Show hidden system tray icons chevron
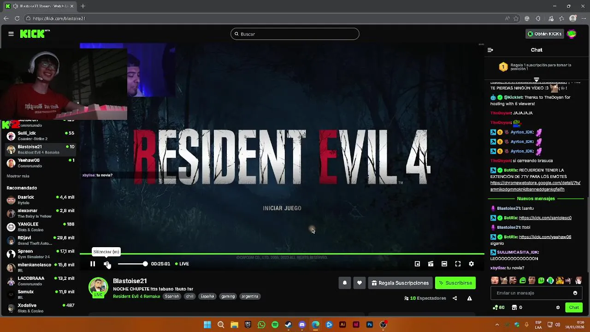The width and height of the screenshot is (590, 332). (x=497, y=325)
